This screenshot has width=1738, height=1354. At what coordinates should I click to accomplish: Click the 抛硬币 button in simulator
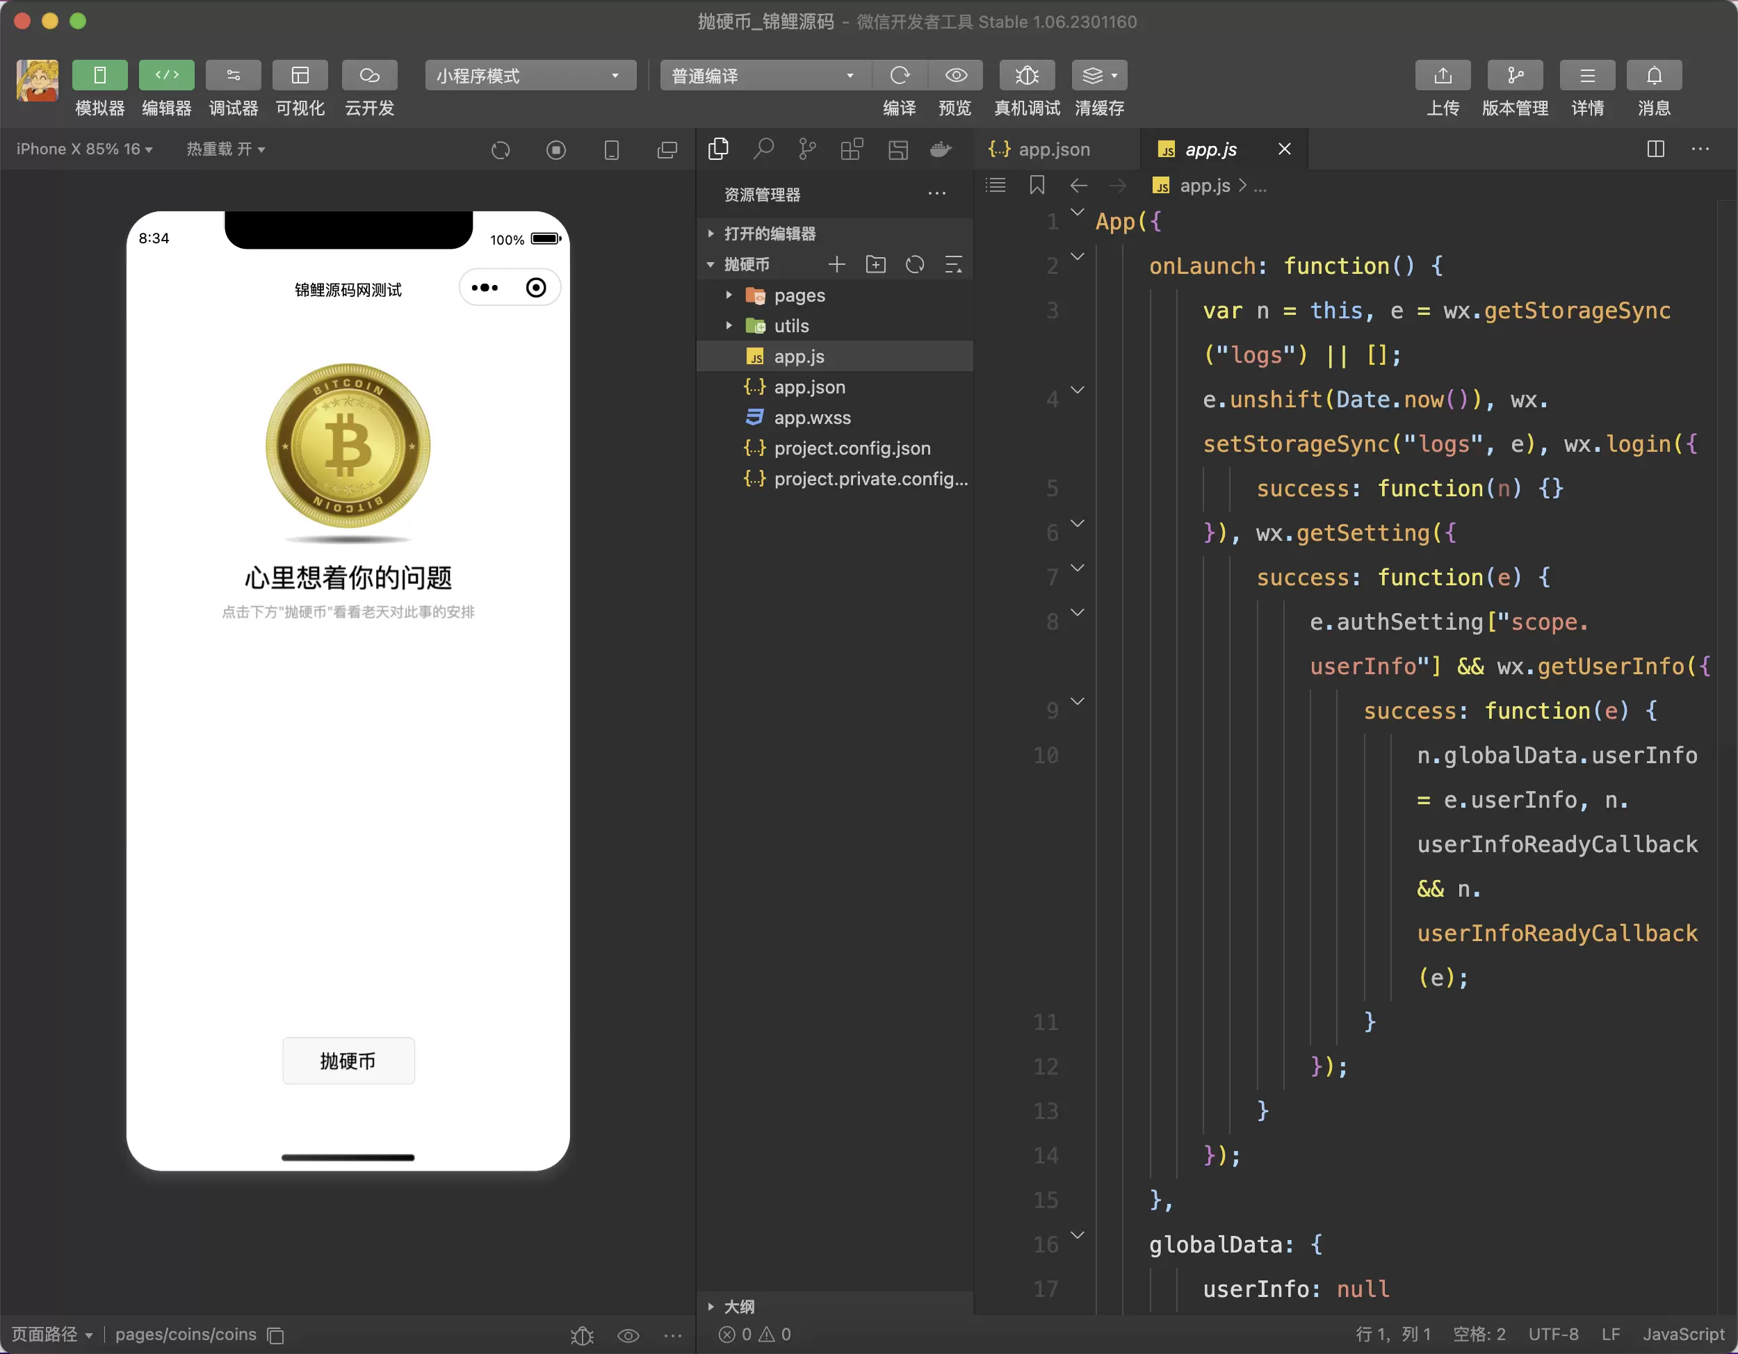[x=348, y=1061]
